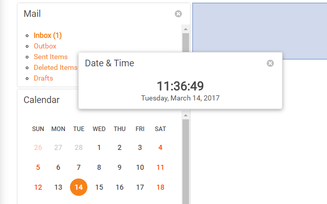Select highlighted date 14 in calendar
This screenshot has width=327, height=204.
pyautogui.click(x=79, y=187)
